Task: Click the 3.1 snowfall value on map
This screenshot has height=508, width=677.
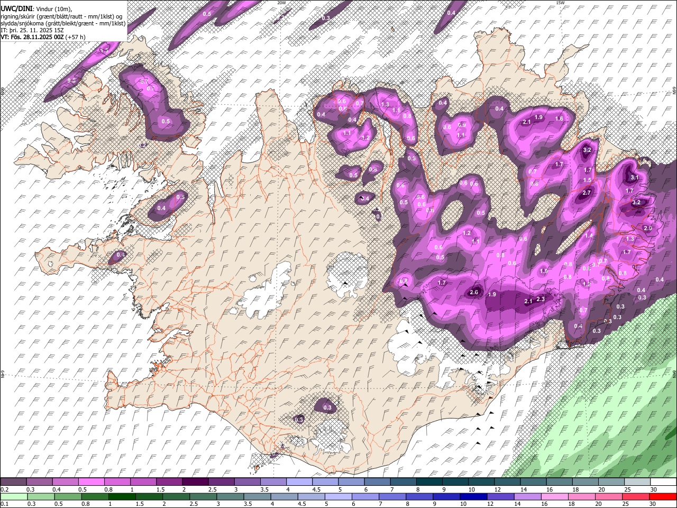Action: (635, 177)
